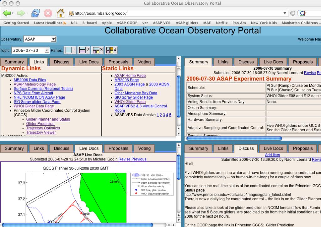Open the NRL NCOM ICON ASAP Page link
The image size is (321, 227).
click(x=39, y=97)
